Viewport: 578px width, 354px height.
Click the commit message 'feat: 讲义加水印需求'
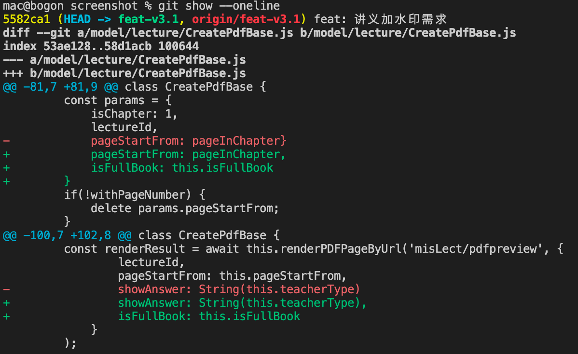(380, 19)
